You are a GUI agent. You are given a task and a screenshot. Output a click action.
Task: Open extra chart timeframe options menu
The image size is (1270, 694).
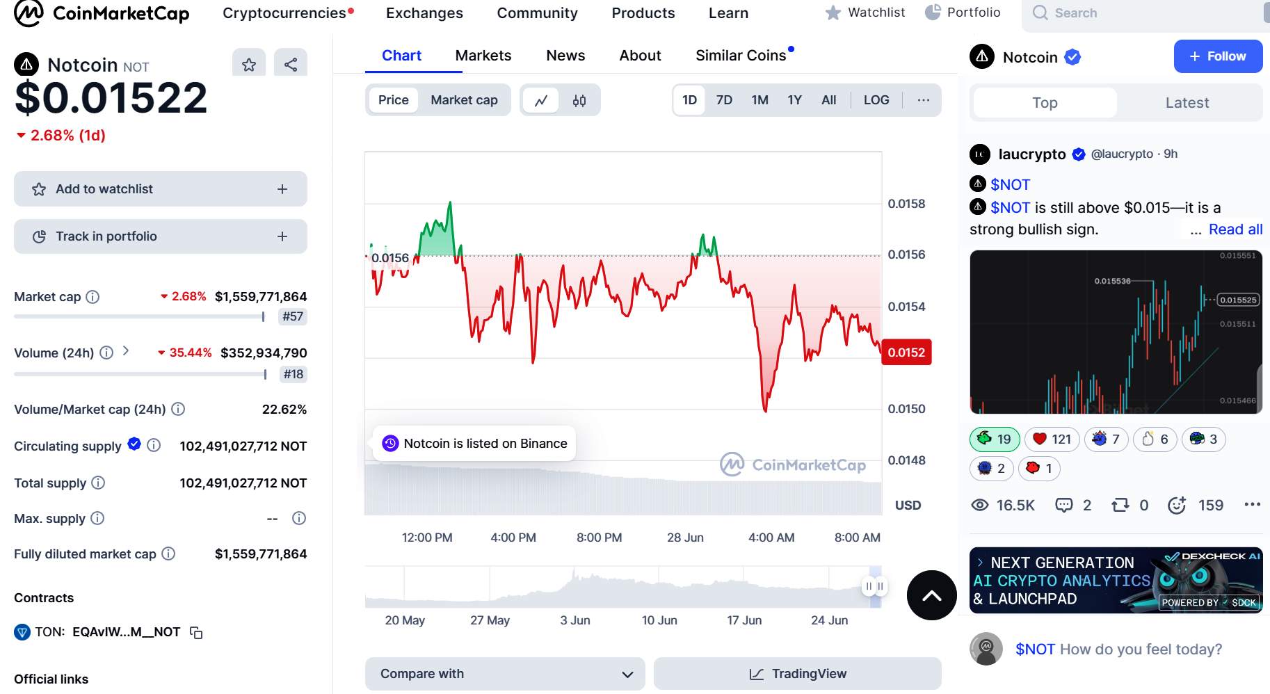pos(923,99)
